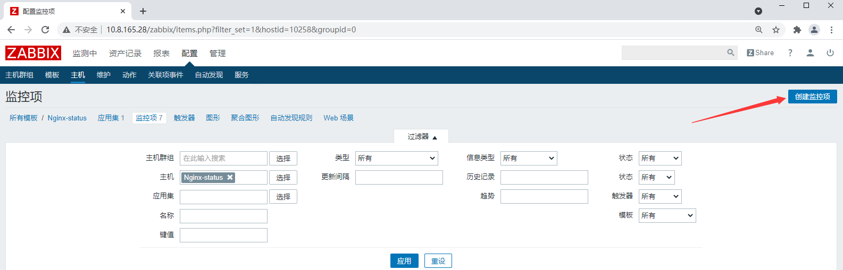The image size is (843, 270).
Task: Go to 服务 submenu
Action: [x=241, y=75]
